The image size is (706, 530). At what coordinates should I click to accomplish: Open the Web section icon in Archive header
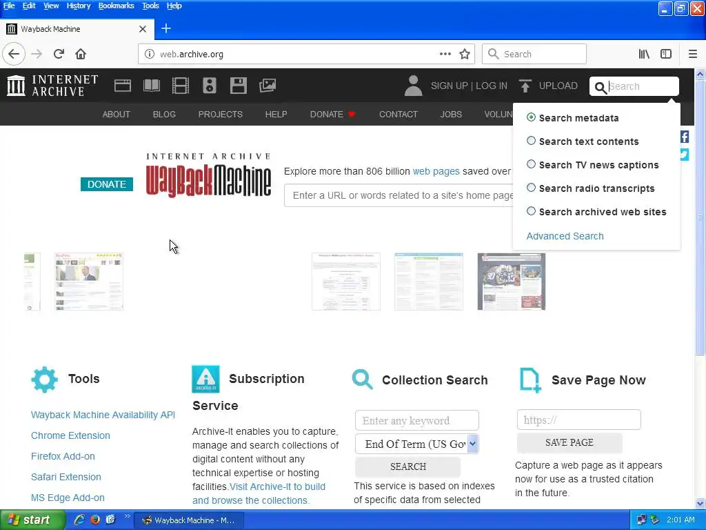(x=123, y=86)
